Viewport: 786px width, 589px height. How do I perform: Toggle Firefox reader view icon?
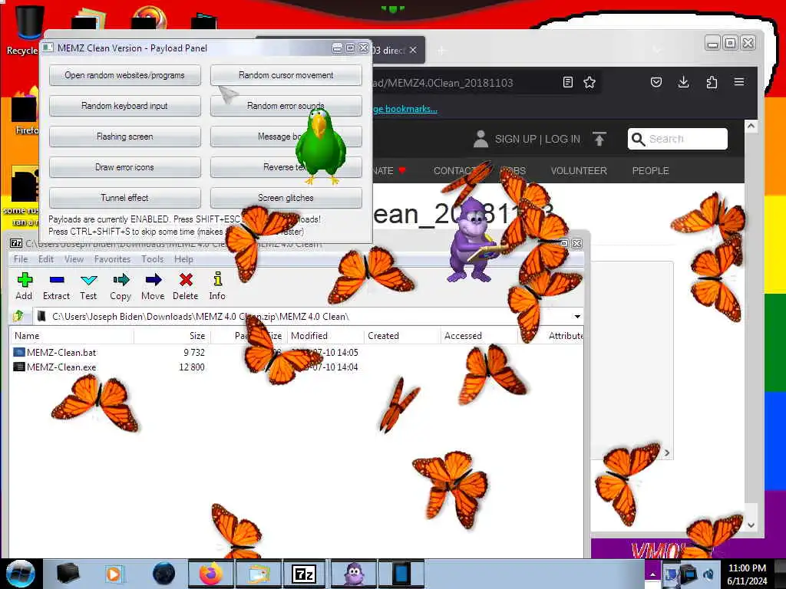coord(567,82)
